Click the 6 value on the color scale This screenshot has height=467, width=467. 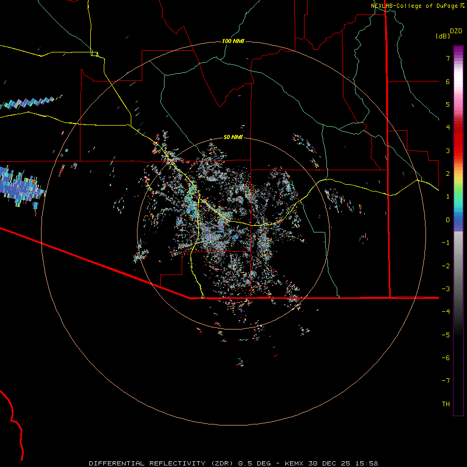click(448, 81)
